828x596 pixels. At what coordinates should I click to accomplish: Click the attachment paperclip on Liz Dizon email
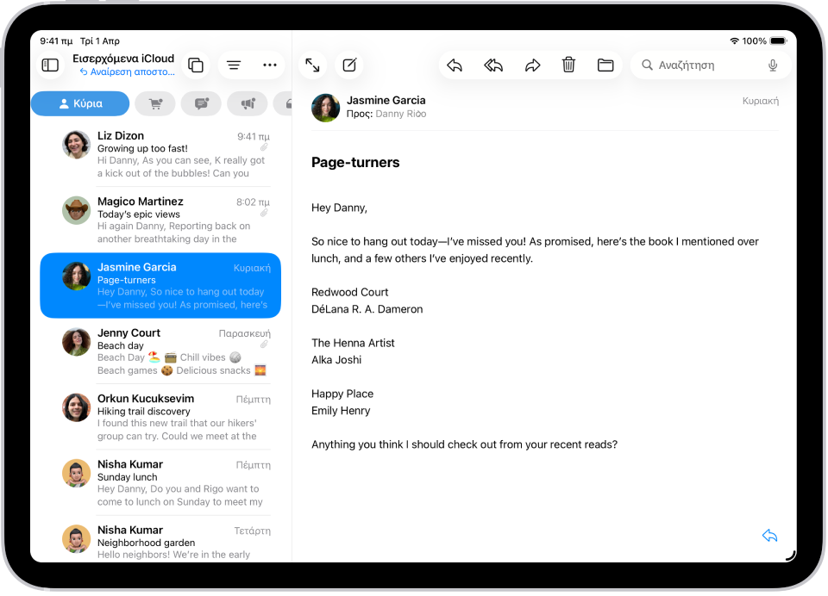point(264,147)
